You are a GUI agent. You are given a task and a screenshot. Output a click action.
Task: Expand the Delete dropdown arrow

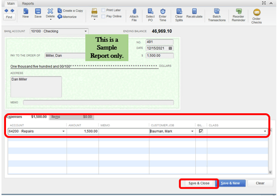click(51, 19)
